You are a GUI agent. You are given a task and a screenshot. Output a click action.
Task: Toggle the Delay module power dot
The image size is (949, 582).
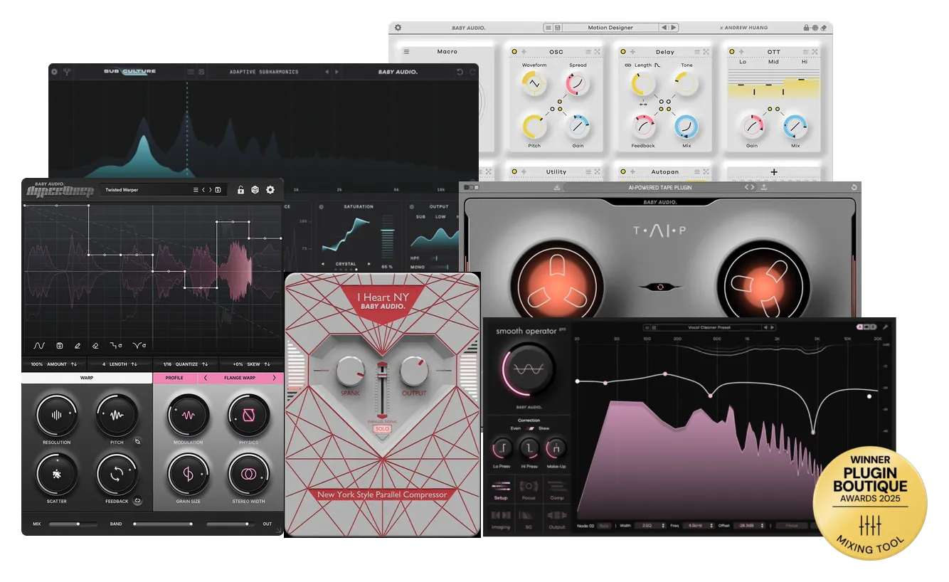coord(622,52)
